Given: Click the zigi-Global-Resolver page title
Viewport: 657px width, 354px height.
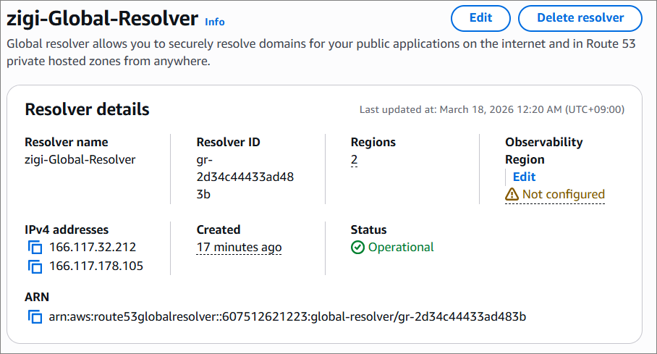Looking at the screenshot, I should [102, 18].
